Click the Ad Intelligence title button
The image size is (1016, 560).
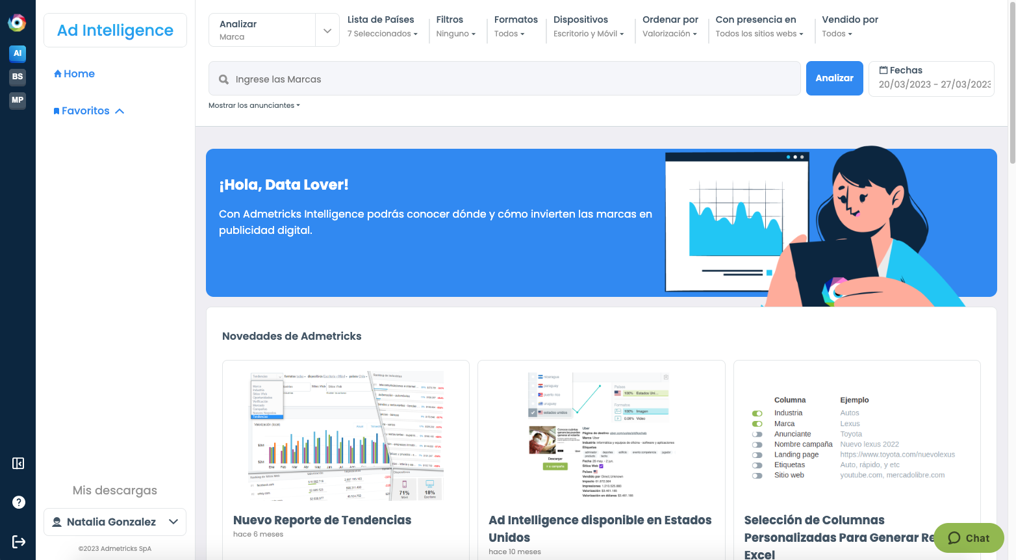click(x=115, y=31)
